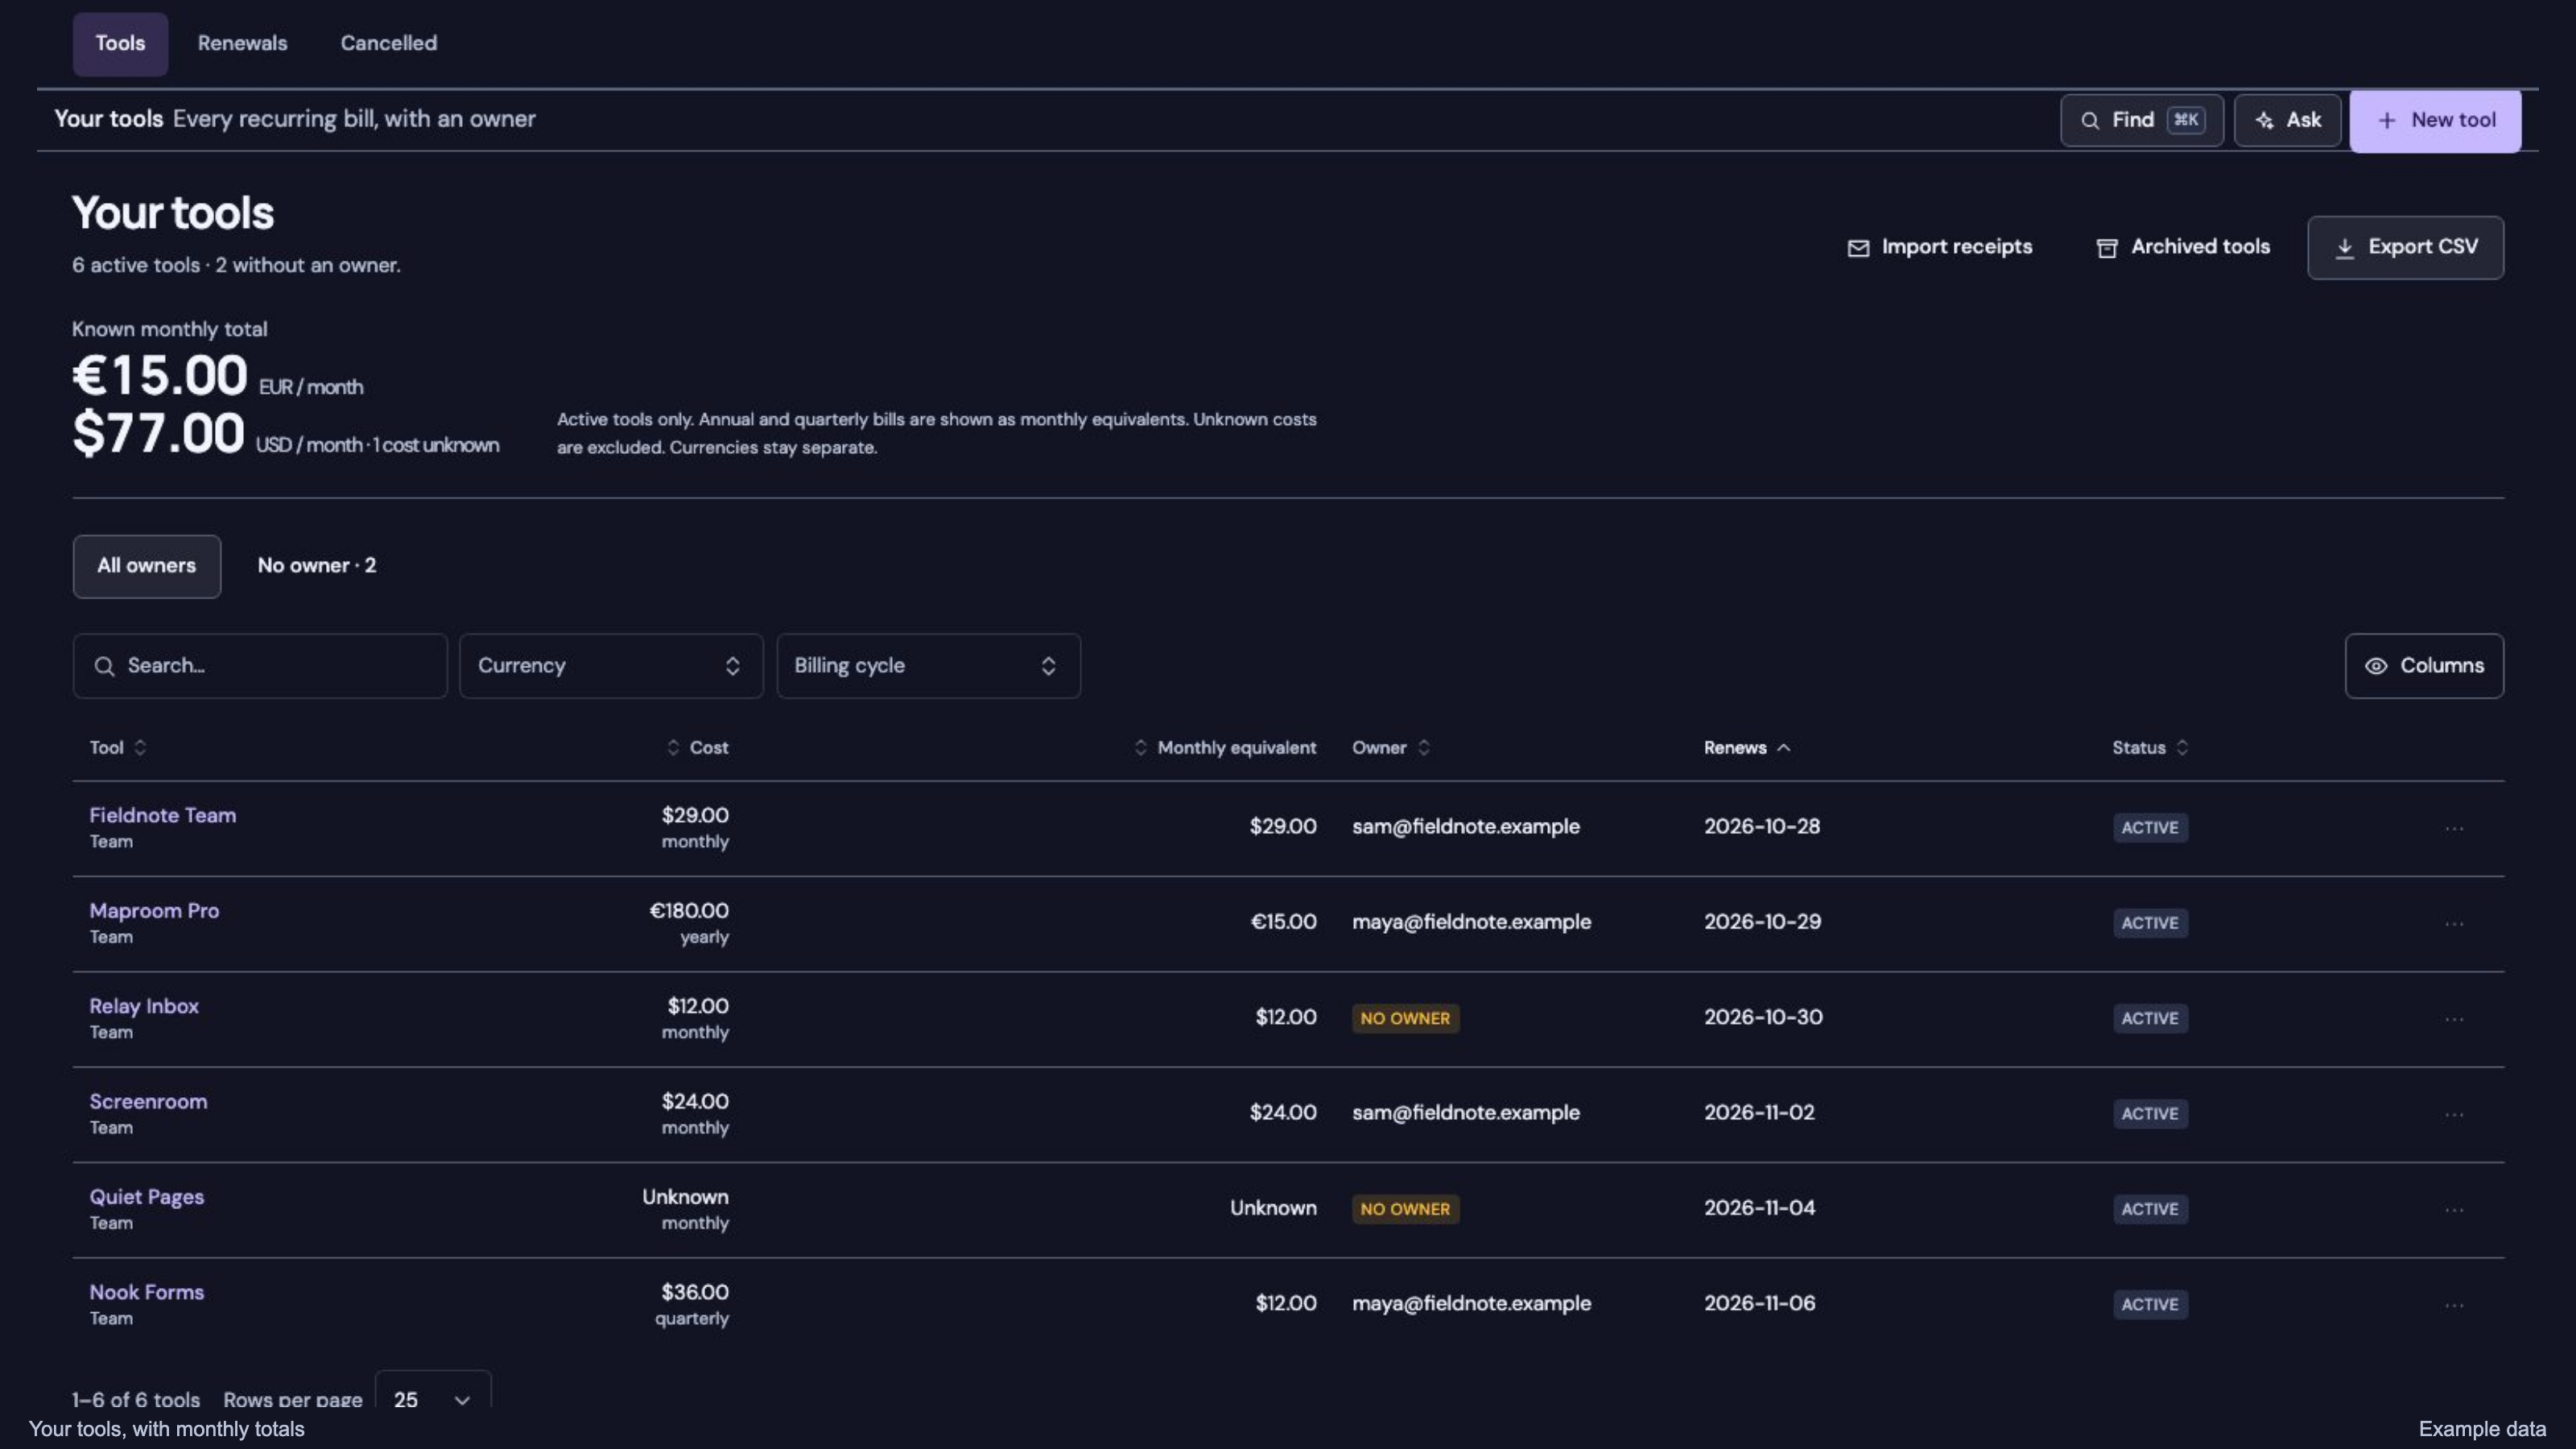Open Find command search
This screenshot has width=2576, height=1449.
2141,120
